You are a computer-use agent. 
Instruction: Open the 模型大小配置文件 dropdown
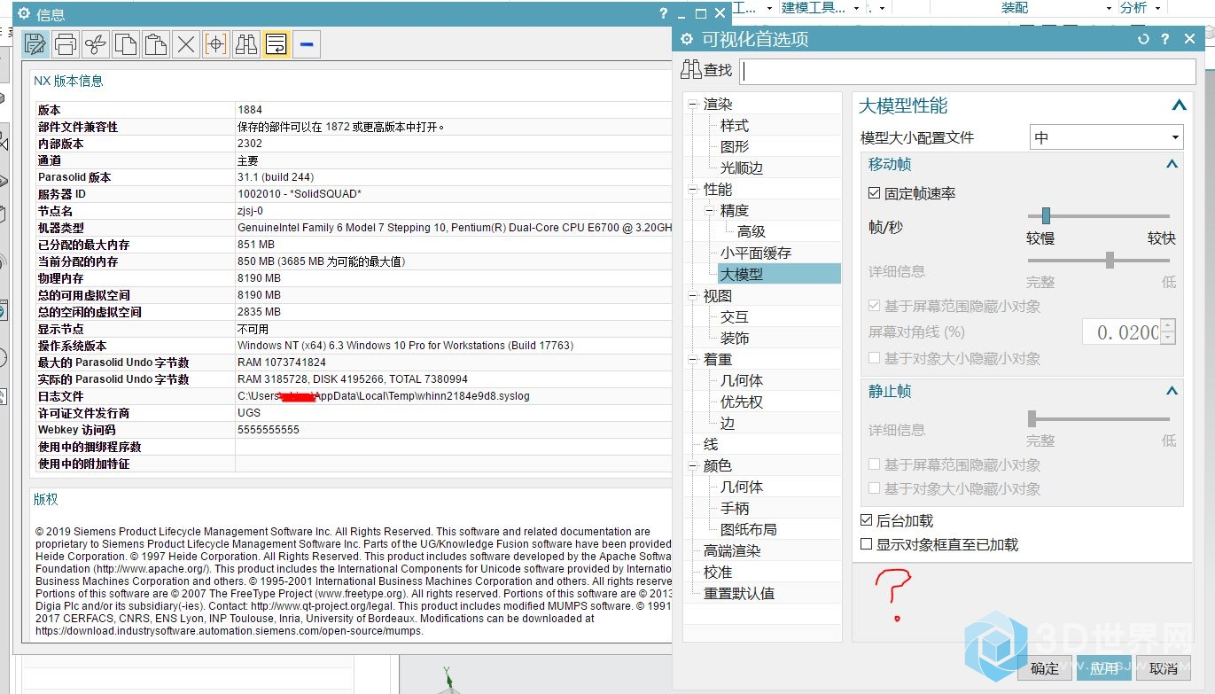pyautogui.click(x=1106, y=137)
